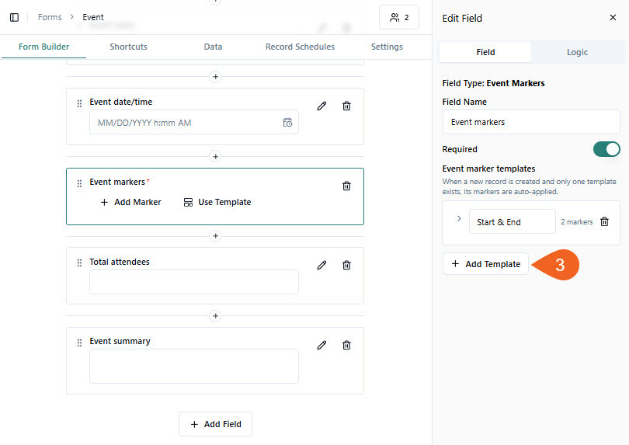This screenshot has width=629, height=445.
Task: Click Add Marker
Action: pos(130,202)
